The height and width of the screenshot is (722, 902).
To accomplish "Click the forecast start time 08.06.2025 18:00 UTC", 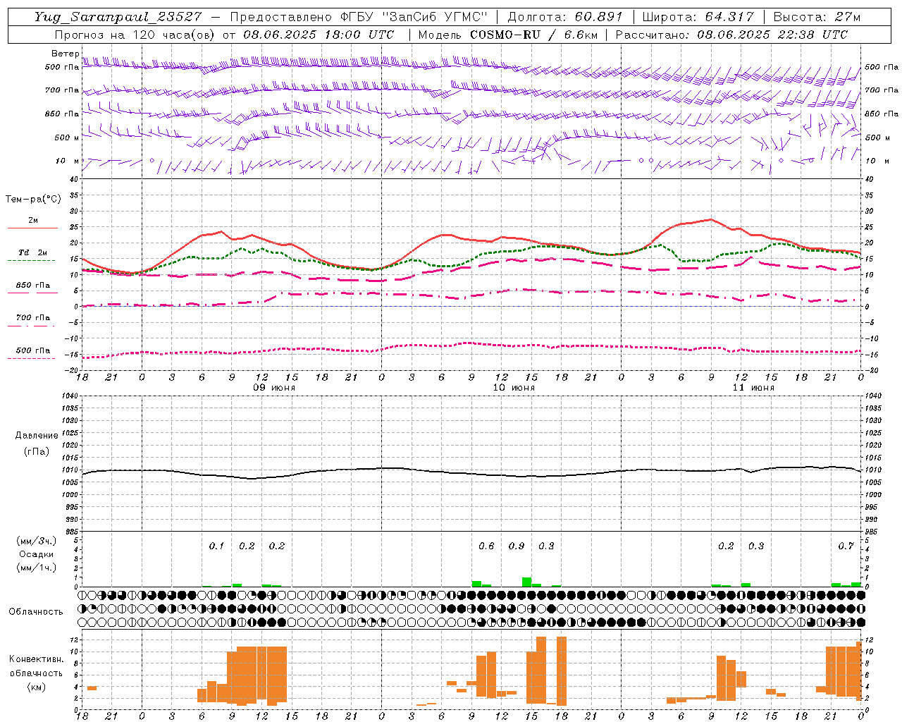I will click(319, 35).
